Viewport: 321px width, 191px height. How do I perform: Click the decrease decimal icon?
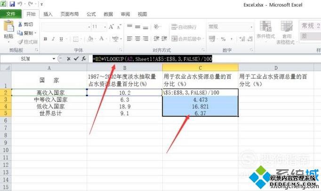tap(250, 39)
